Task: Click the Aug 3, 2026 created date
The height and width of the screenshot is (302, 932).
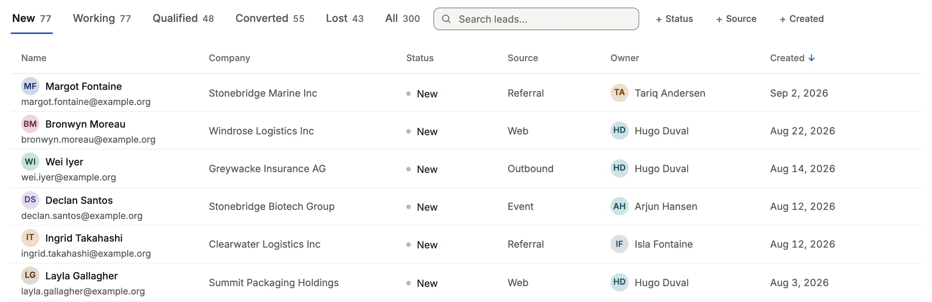Action: click(799, 283)
